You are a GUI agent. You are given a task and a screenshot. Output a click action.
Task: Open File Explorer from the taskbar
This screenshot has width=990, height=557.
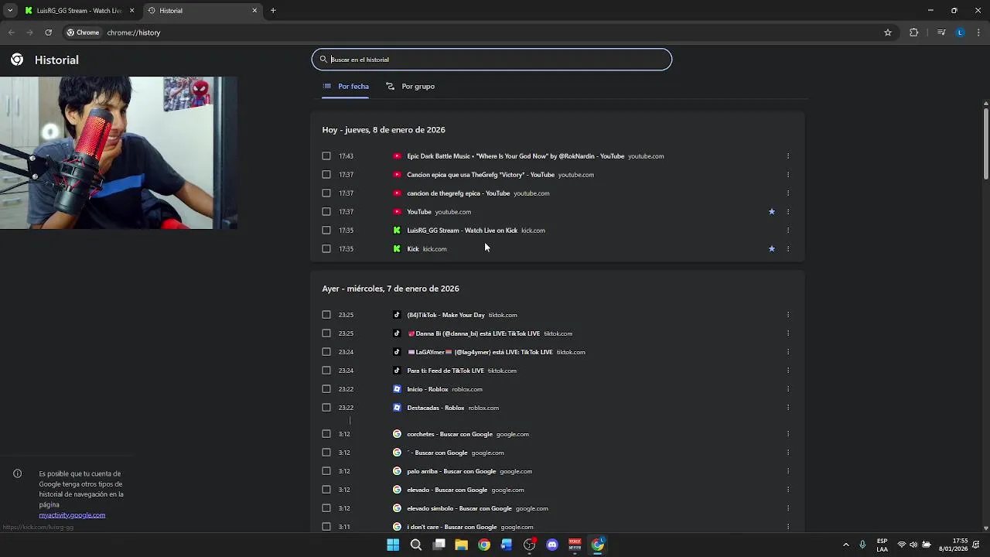pyautogui.click(x=461, y=545)
